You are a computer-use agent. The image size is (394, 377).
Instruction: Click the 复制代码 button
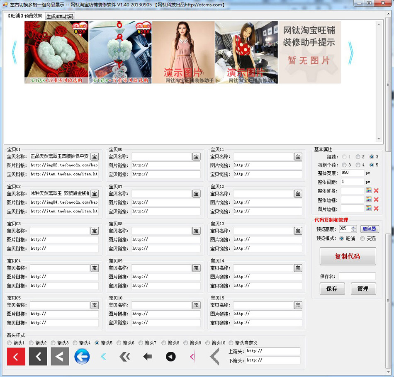pyautogui.click(x=348, y=256)
